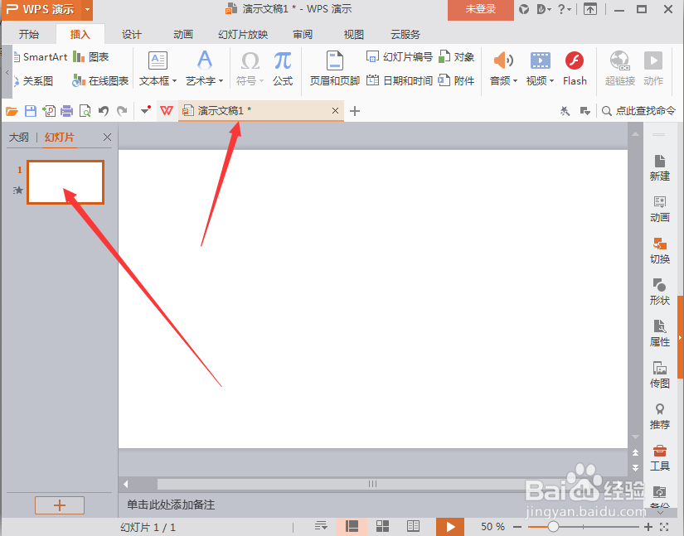Switch to normal view in status bar
This screenshot has width=684, height=536.
point(352,526)
